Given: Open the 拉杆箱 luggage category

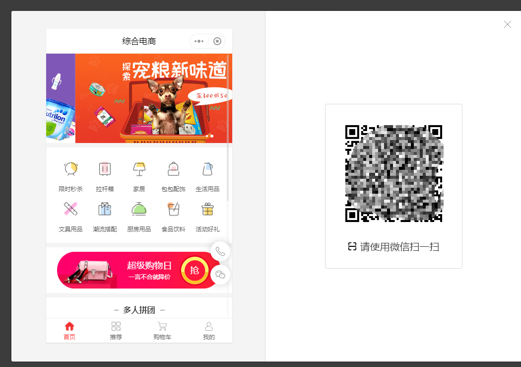Looking at the screenshot, I should (105, 176).
